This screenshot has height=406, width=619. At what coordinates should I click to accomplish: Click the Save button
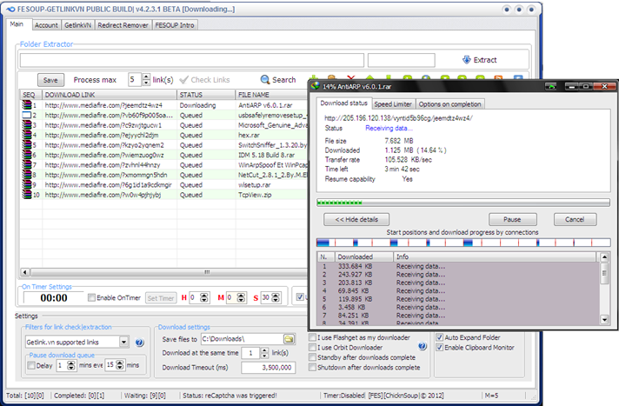tap(50, 80)
